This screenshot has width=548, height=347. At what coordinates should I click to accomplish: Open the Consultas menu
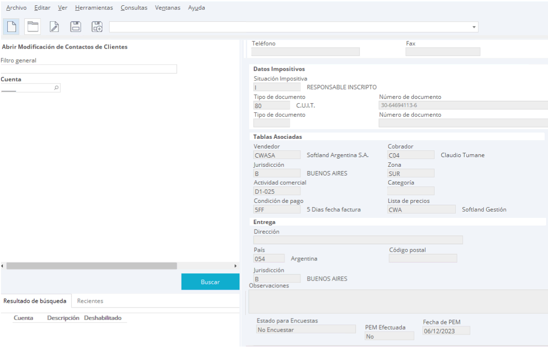pyautogui.click(x=134, y=8)
